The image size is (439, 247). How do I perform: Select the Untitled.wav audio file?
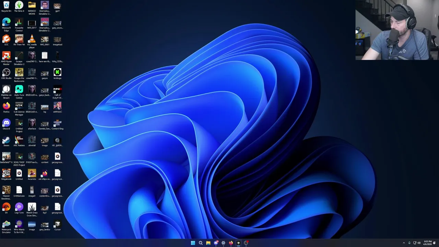point(19,192)
